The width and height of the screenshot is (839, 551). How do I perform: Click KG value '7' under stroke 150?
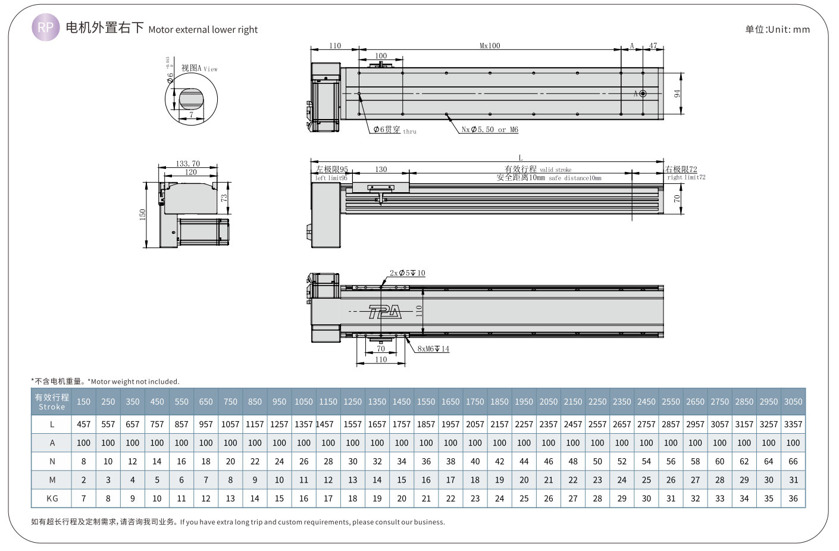(84, 499)
